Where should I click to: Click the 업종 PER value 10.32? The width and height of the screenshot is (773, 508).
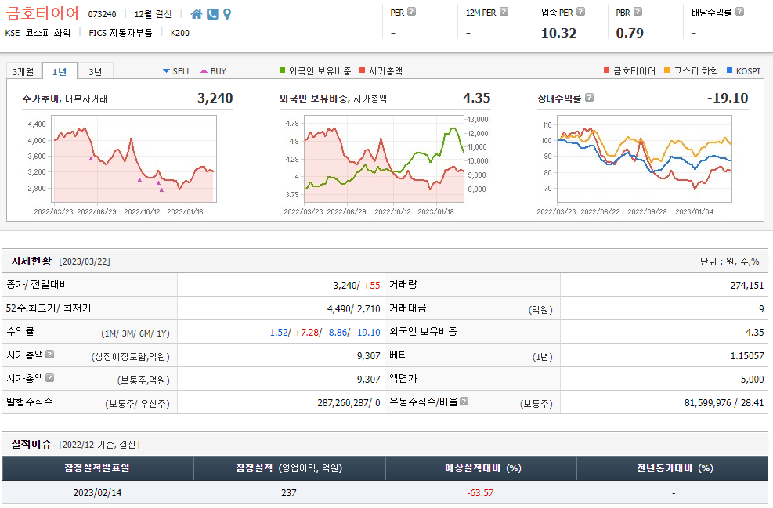pyautogui.click(x=558, y=33)
